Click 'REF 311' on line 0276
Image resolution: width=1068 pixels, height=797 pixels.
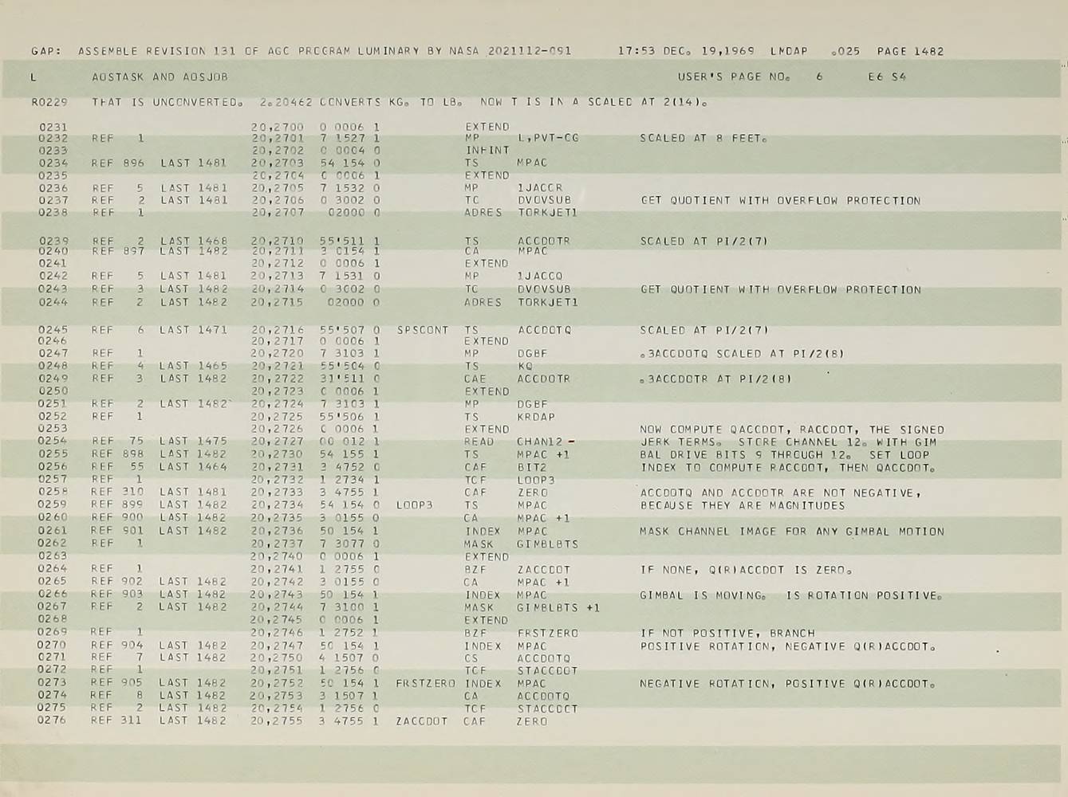[x=117, y=720]
